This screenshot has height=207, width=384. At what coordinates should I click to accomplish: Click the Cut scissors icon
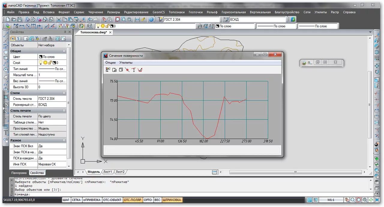[x=59, y=19]
